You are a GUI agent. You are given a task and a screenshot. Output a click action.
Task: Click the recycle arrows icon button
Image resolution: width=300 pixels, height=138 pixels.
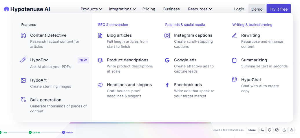(292, 130)
